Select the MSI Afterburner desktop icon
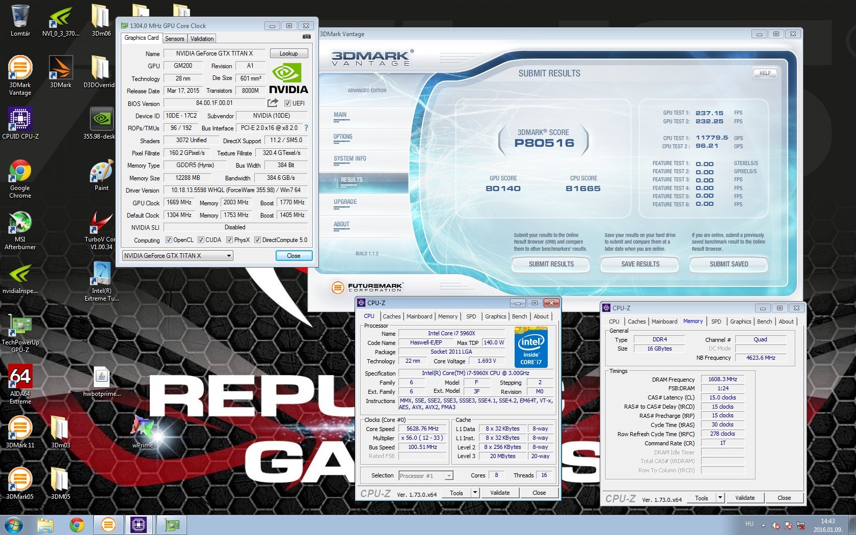856x535 pixels. click(x=20, y=230)
